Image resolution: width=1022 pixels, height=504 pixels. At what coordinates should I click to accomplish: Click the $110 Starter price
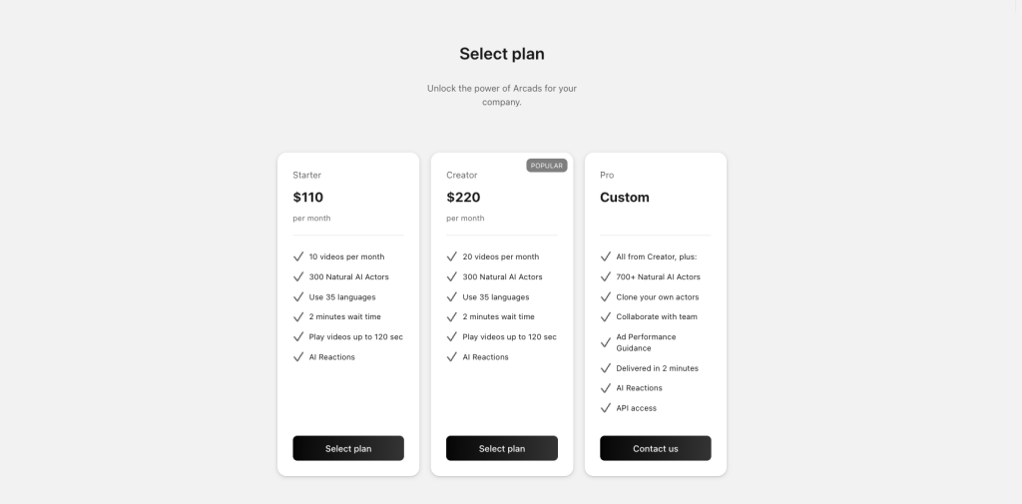point(308,198)
